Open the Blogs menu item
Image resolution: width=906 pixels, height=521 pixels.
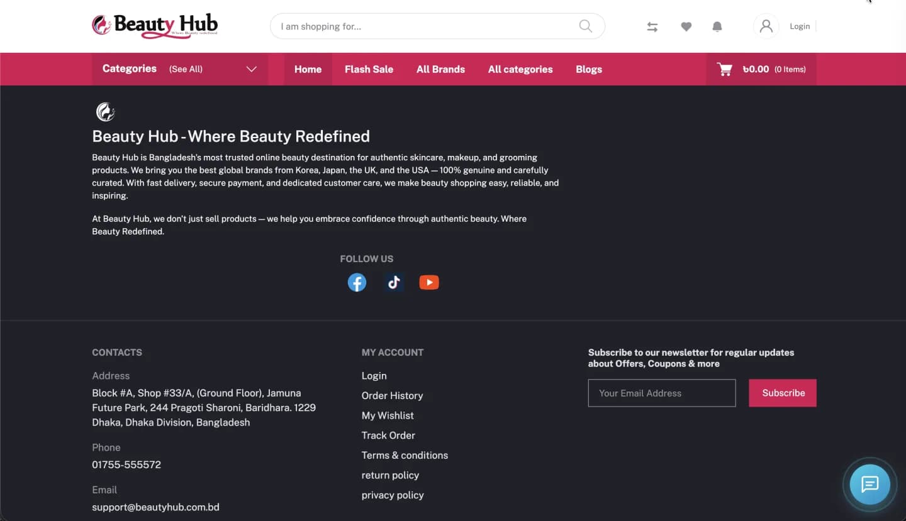[x=589, y=69]
